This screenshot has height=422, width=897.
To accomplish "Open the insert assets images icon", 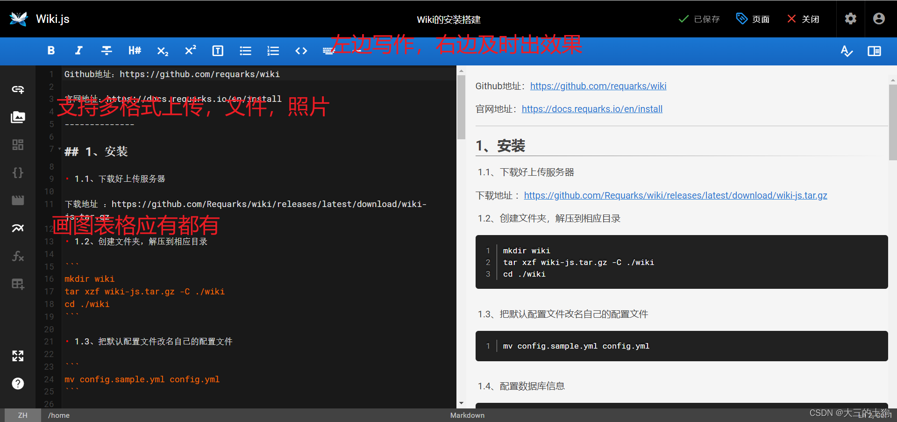I will click(18, 117).
